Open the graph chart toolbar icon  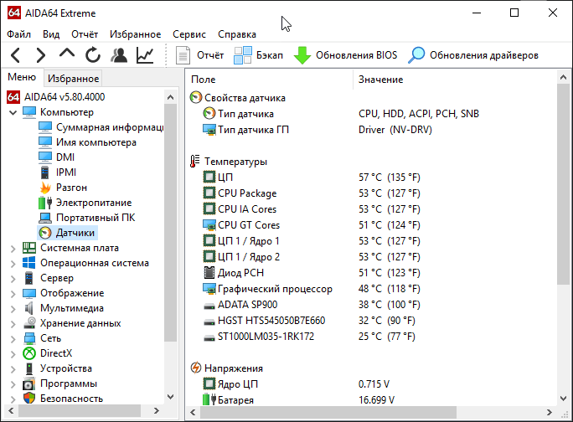click(x=145, y=55)
